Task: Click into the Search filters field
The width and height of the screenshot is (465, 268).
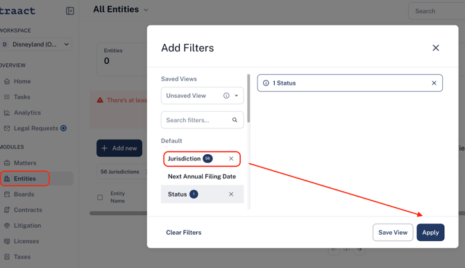Action: pos(202,120)
